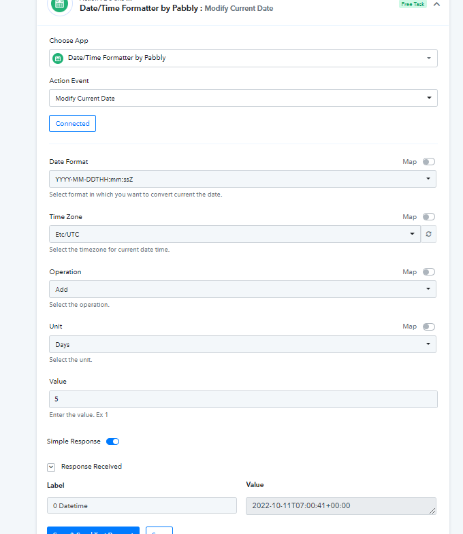The height and width of the screenshot is (534, 463).
Task: Collapse the action step using the up chevron
Action: [x=436, y=5]
